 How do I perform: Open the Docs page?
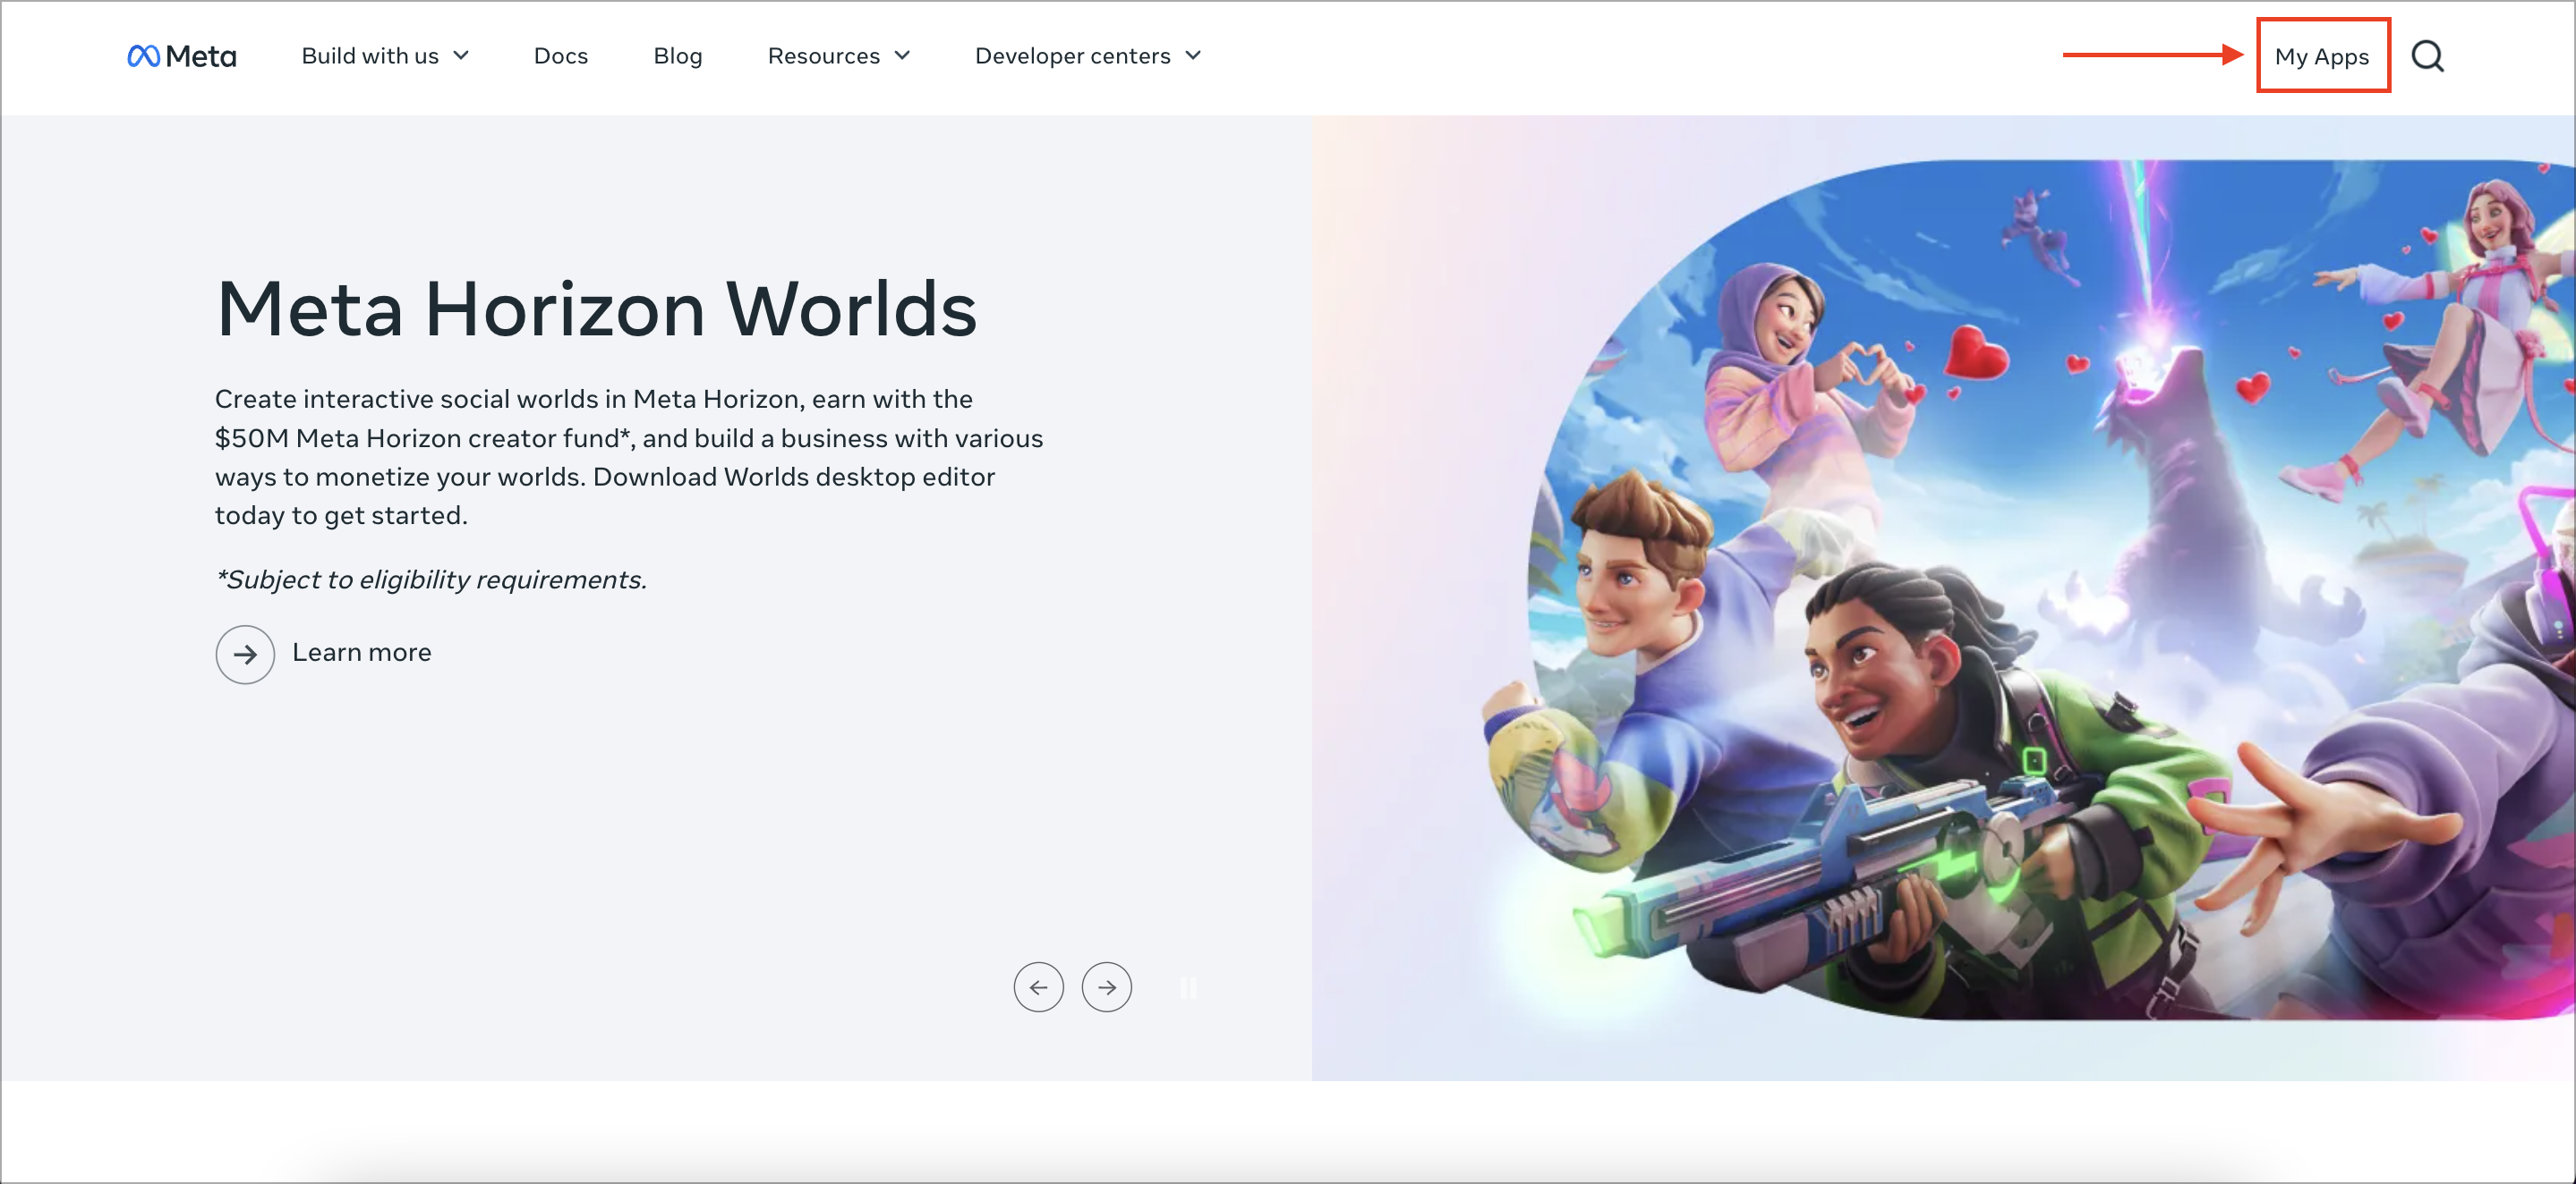tap(561, 56)
